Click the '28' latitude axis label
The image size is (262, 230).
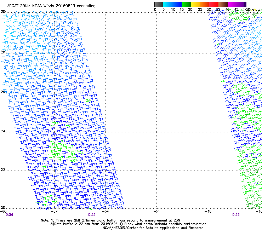(3, 52)
